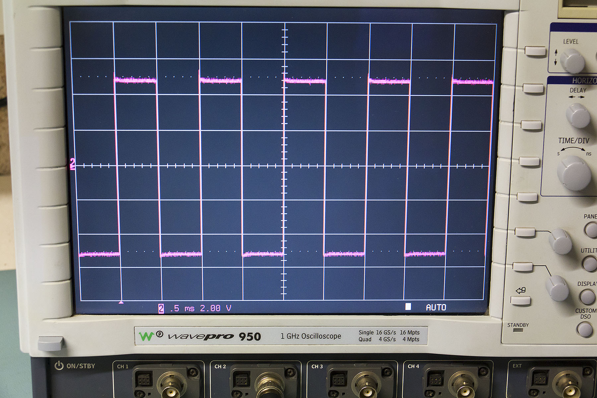This screenshot has height=398, width=597.
Task: Click the channel 2 label in status line
Action: (x=161, y=308)
